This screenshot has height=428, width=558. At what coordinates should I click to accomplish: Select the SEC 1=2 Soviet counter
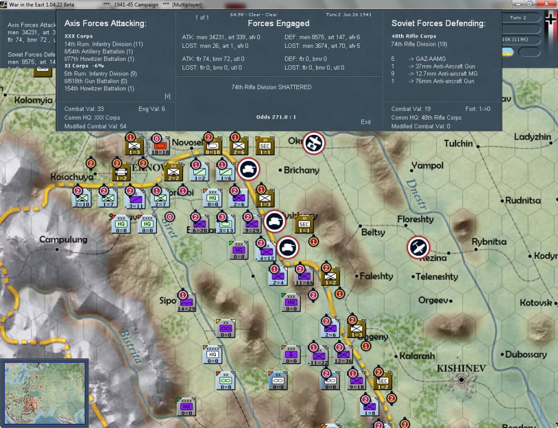click(383, 381)
